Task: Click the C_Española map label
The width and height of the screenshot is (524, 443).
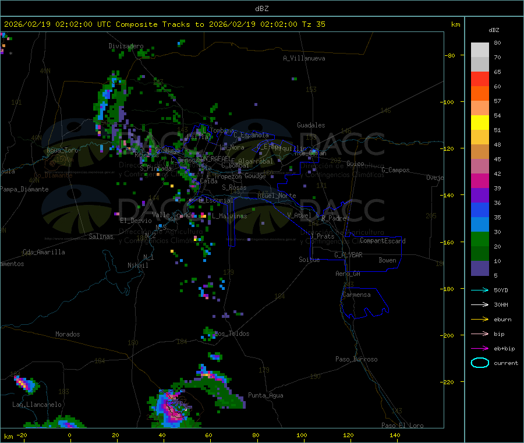Action: click(x=251, y=135)
